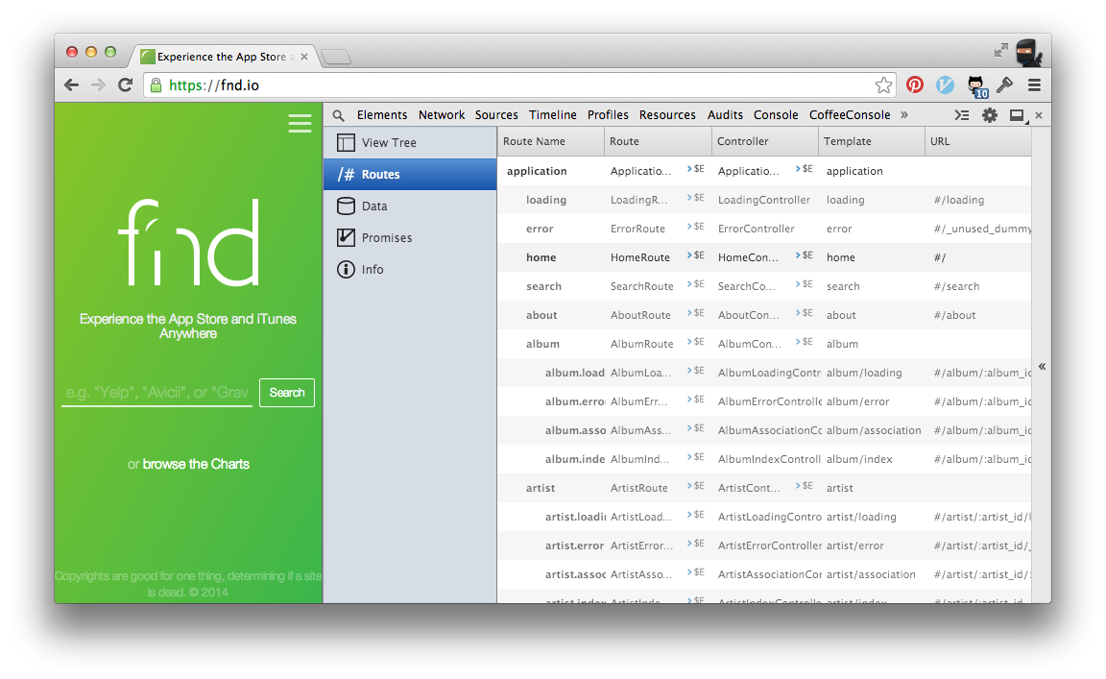
Task: Click the '#/search' URL cell
Action: (956, 286)
